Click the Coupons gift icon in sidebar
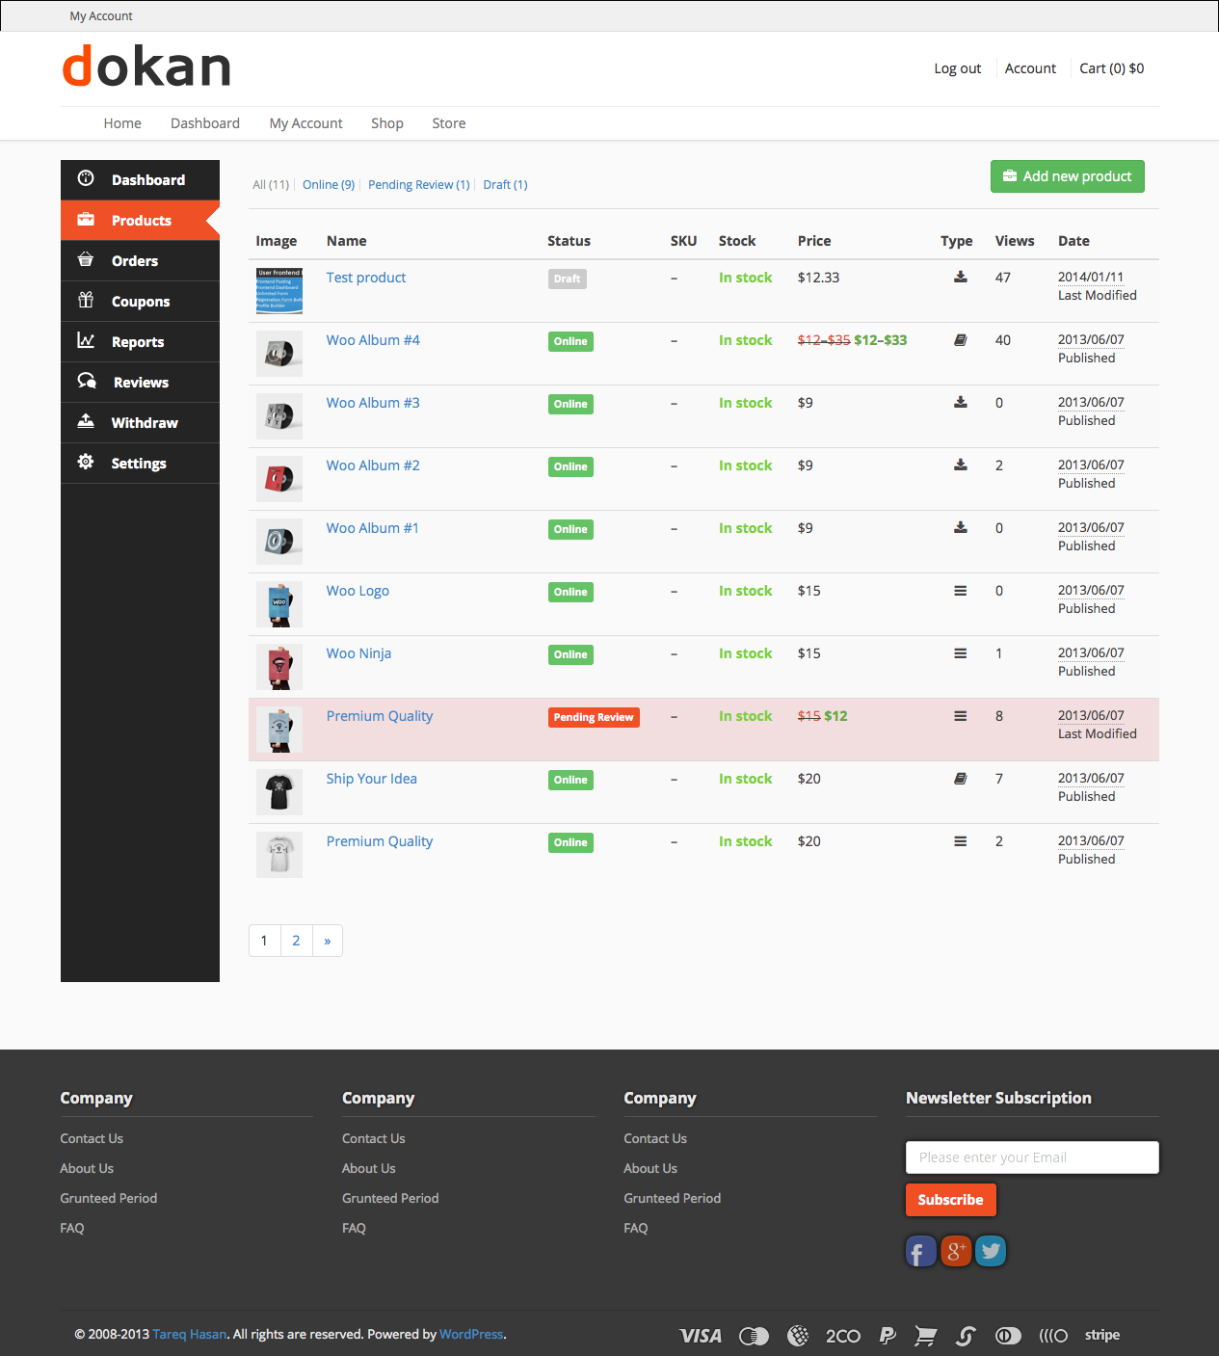Image resolution: width=1219 pixels, height=1356 pixels. point(86,300)
